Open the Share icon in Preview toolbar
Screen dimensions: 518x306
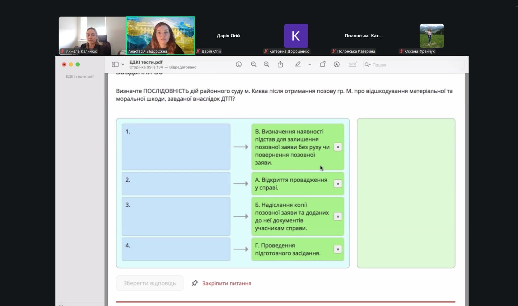(280, 64)
